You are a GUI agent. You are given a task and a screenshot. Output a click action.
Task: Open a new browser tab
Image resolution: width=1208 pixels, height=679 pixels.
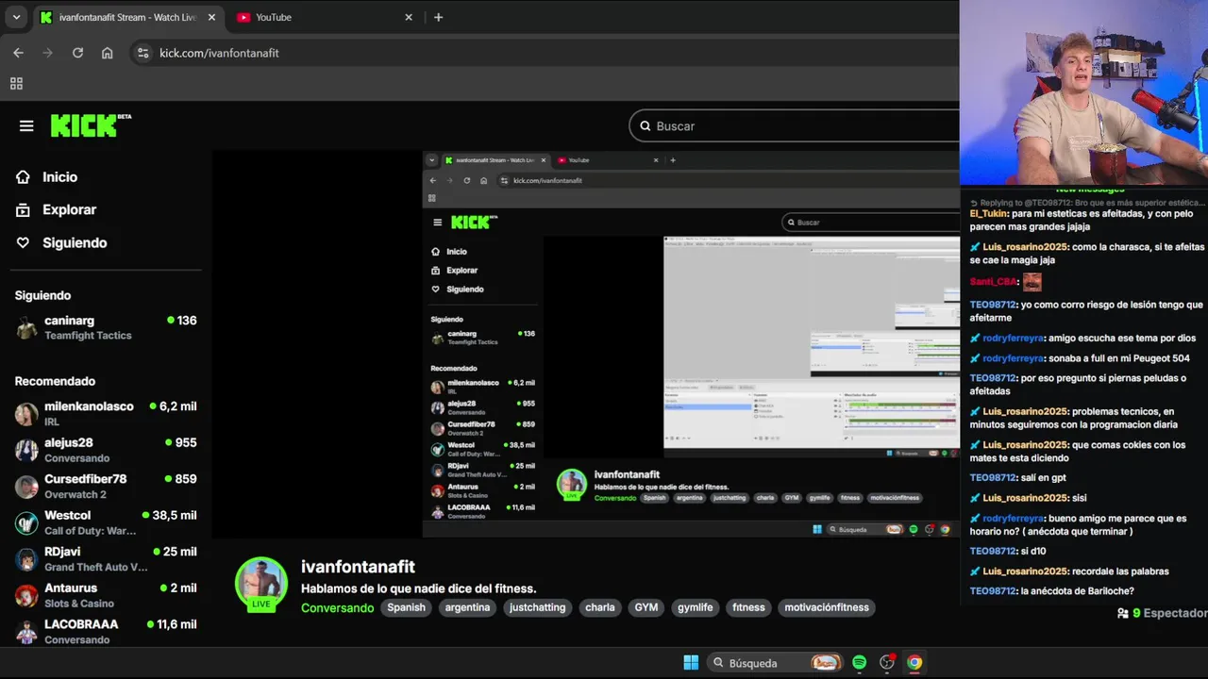click(438, 17)
